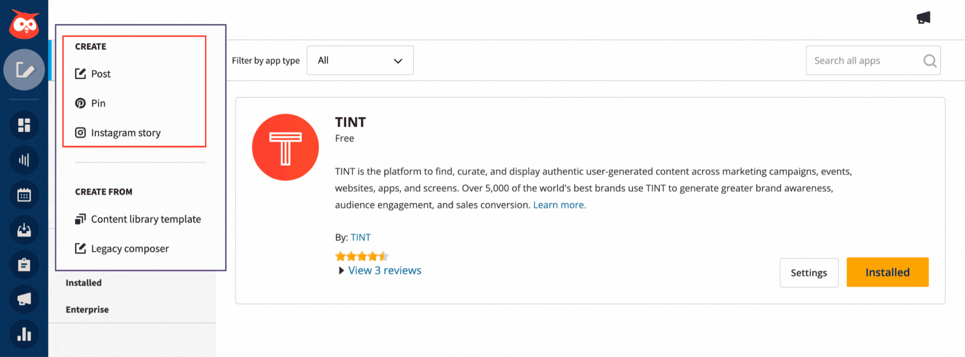
Task: Select Installed category in left list
Action: (x=84, y=283)
